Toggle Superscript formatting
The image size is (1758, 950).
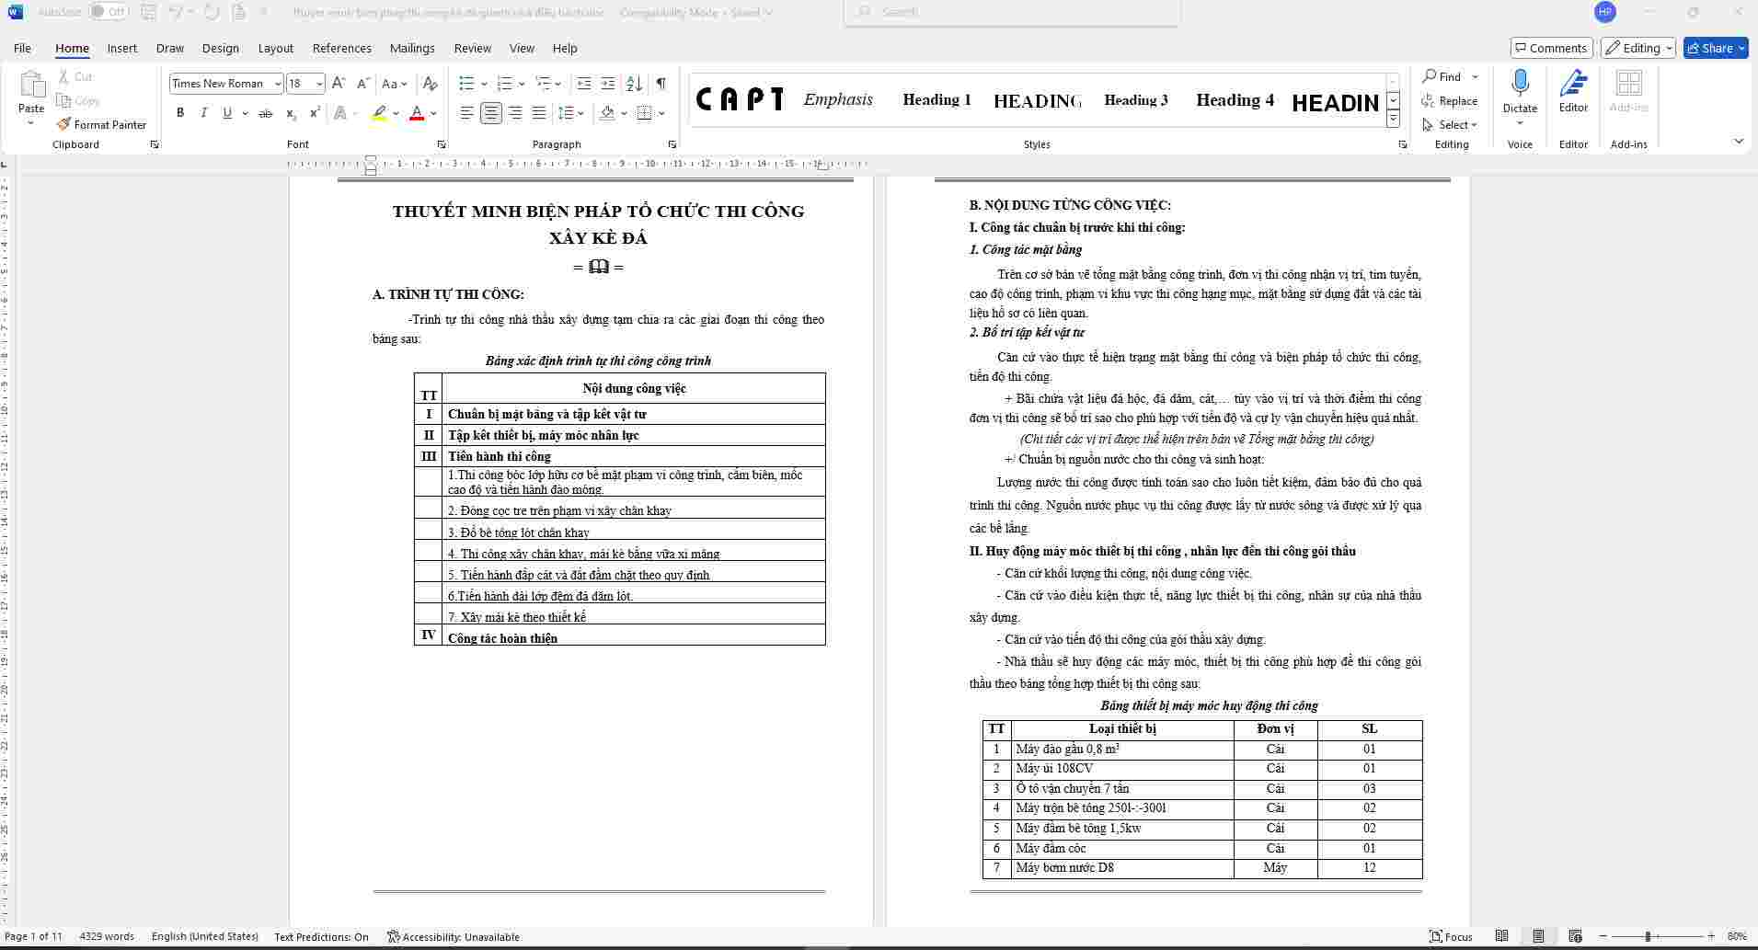pyautogui.click(x=315, y=113)
